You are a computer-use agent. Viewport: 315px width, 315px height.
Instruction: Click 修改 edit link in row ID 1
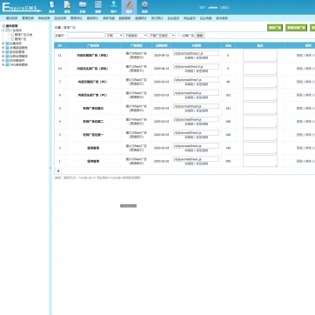click(308, 161)
